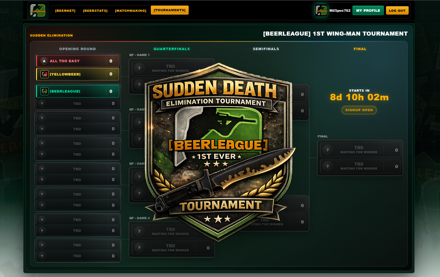
Task: Click the first TBD slot in QF Game 1
Action: pyautogui.click(x=172, y=68)
